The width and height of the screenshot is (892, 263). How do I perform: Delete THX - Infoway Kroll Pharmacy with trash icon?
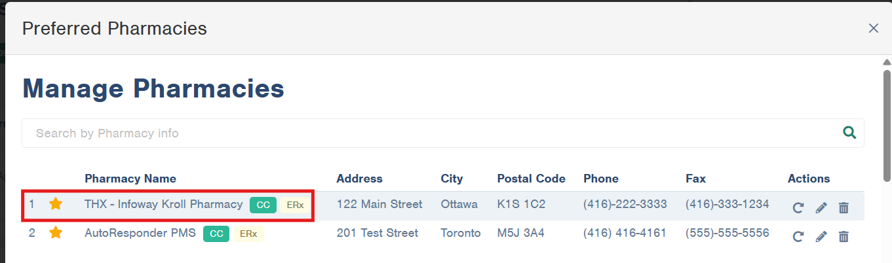pyautogui.click(x=844, y=208)
